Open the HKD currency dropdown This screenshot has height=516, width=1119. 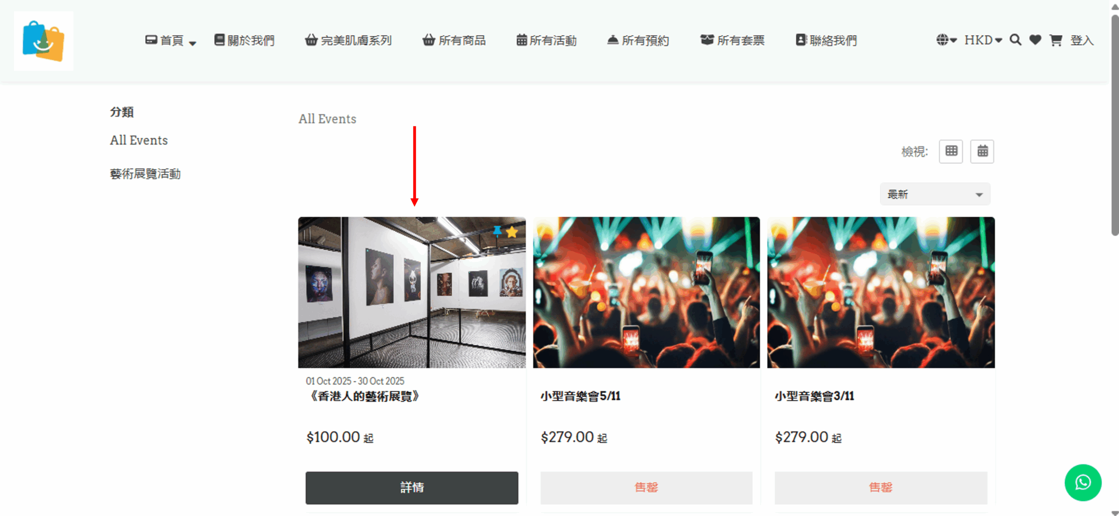[x=983, y=40]
